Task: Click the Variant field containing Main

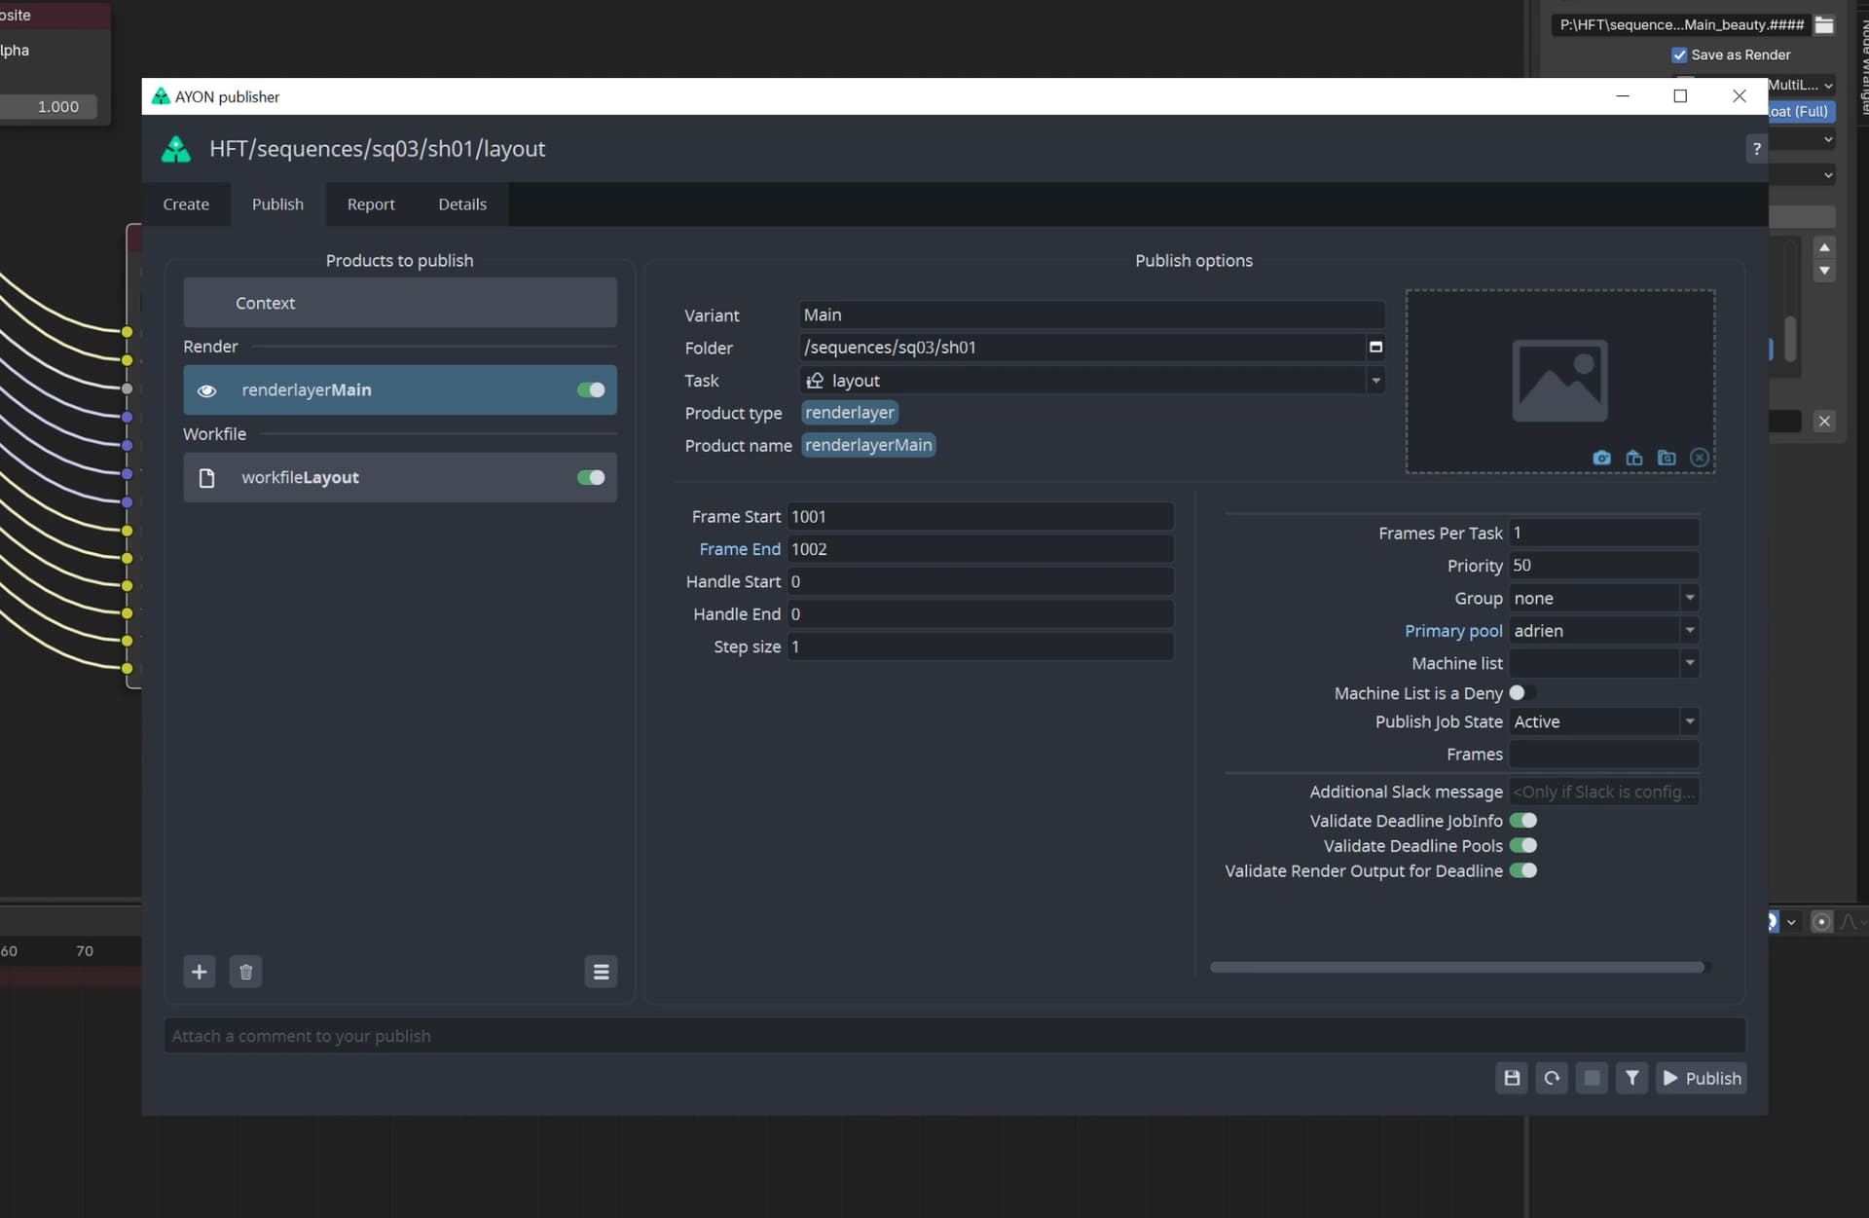Action: click(1092, 315)
